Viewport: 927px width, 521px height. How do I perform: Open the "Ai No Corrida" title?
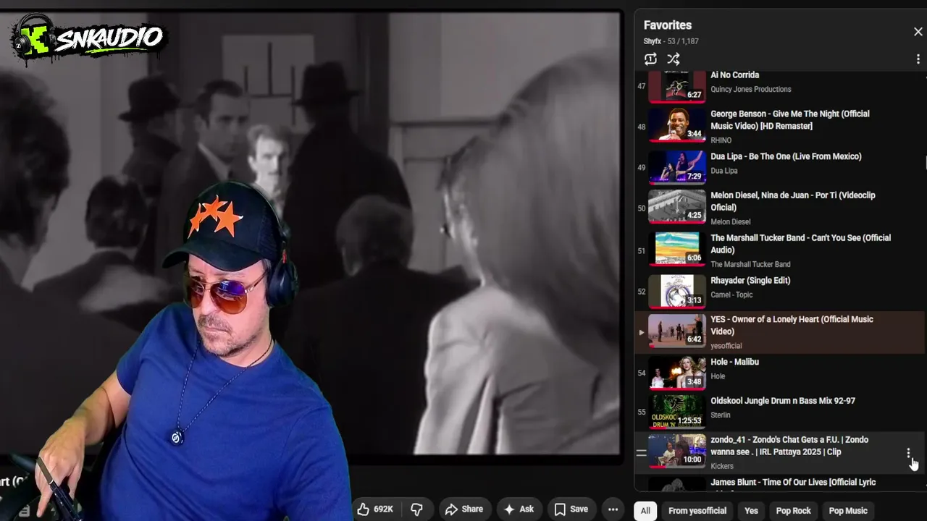coord(734,75)
